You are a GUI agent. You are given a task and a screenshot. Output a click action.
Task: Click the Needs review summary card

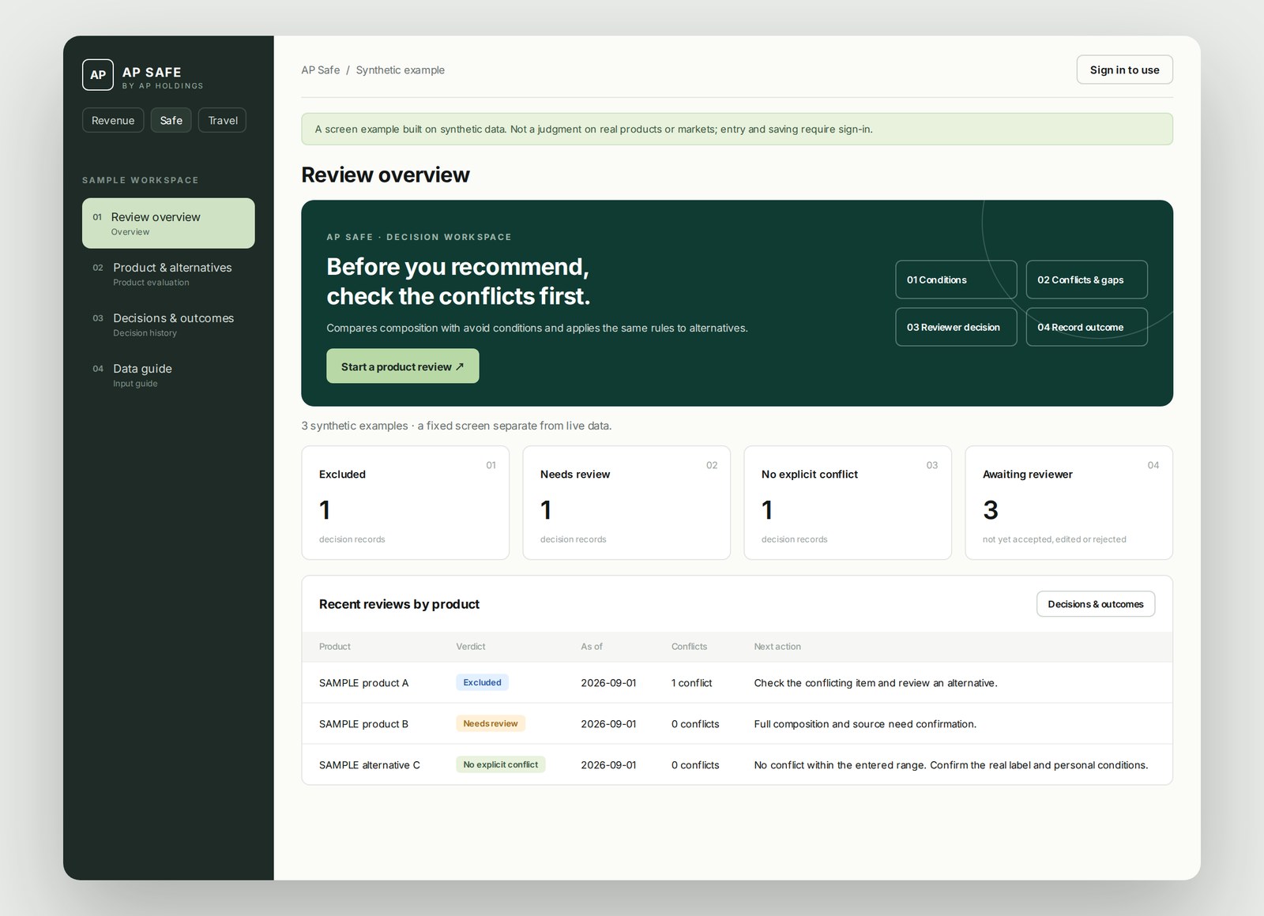(626, 503)
